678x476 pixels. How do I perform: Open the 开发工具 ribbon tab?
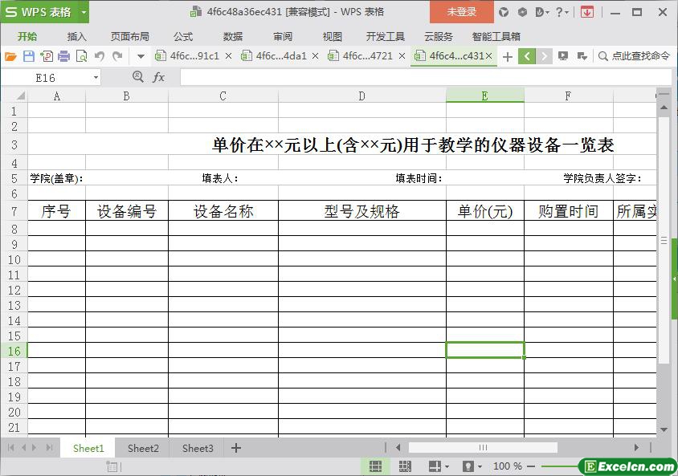coord(385,36)
